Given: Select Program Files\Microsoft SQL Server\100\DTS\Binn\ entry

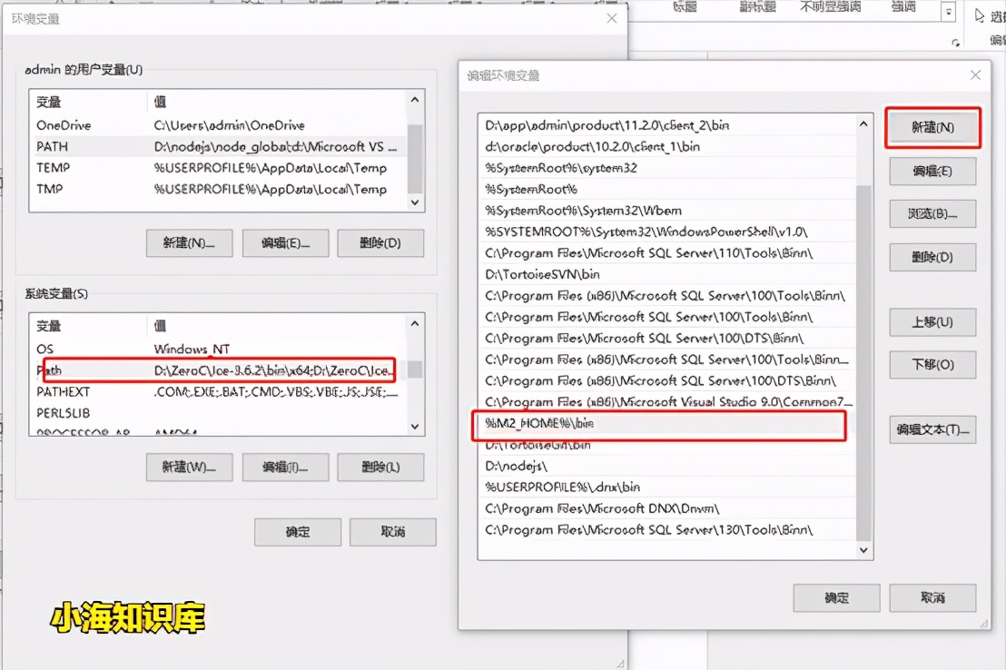Looking at the screenshot, I should [668, 339].
